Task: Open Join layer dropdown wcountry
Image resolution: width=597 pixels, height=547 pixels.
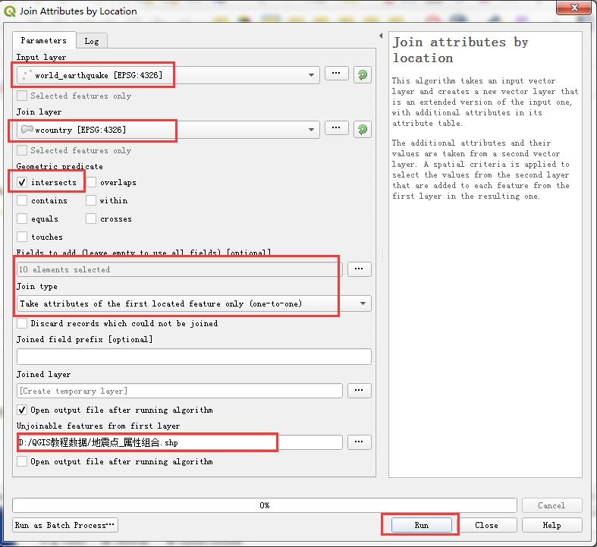Action: (x=168, y=130)
